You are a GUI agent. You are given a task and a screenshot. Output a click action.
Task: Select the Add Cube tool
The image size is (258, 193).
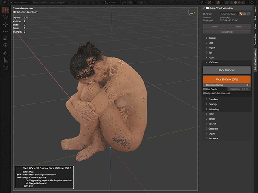point(6,68)
